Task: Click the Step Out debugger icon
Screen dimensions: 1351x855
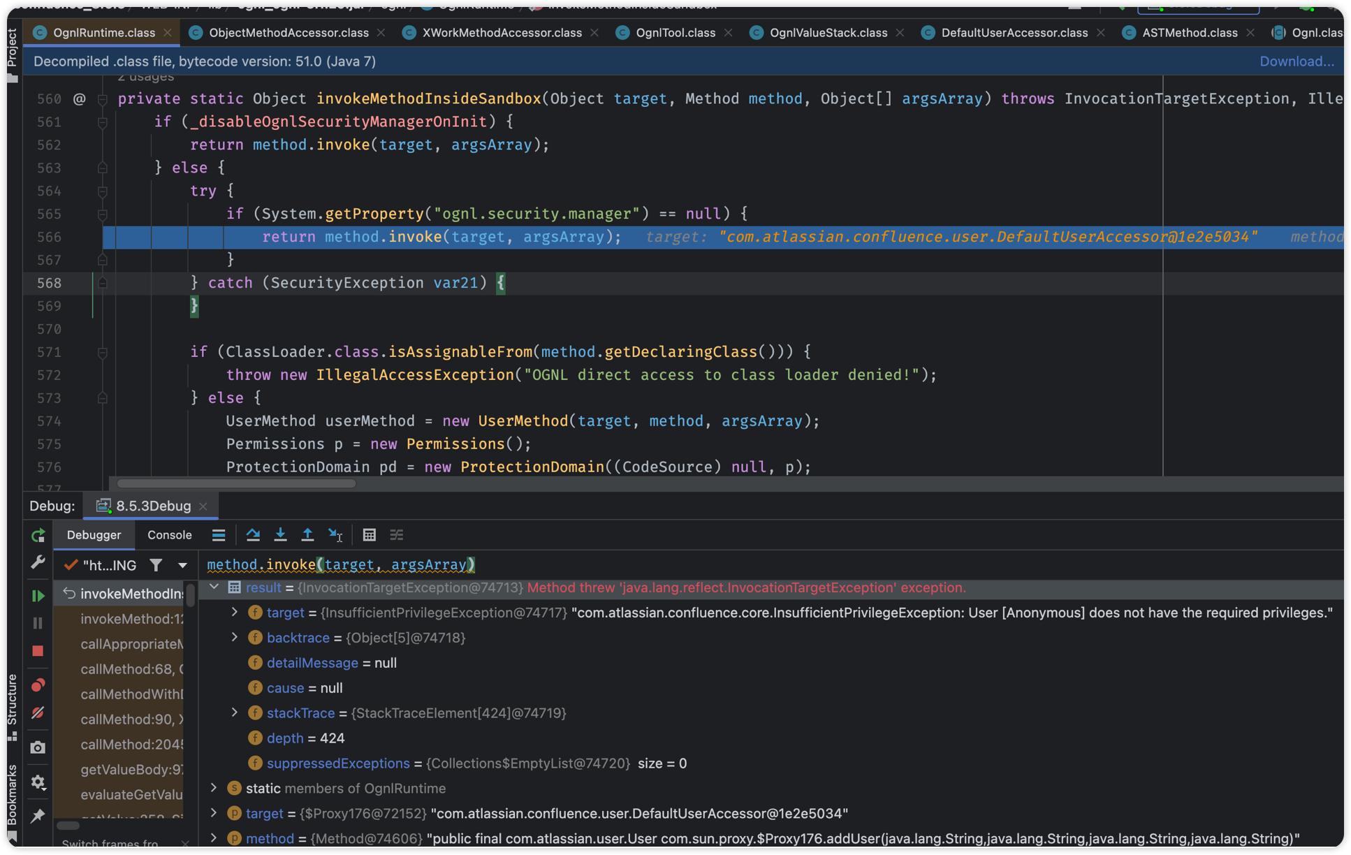Action: 306,535
